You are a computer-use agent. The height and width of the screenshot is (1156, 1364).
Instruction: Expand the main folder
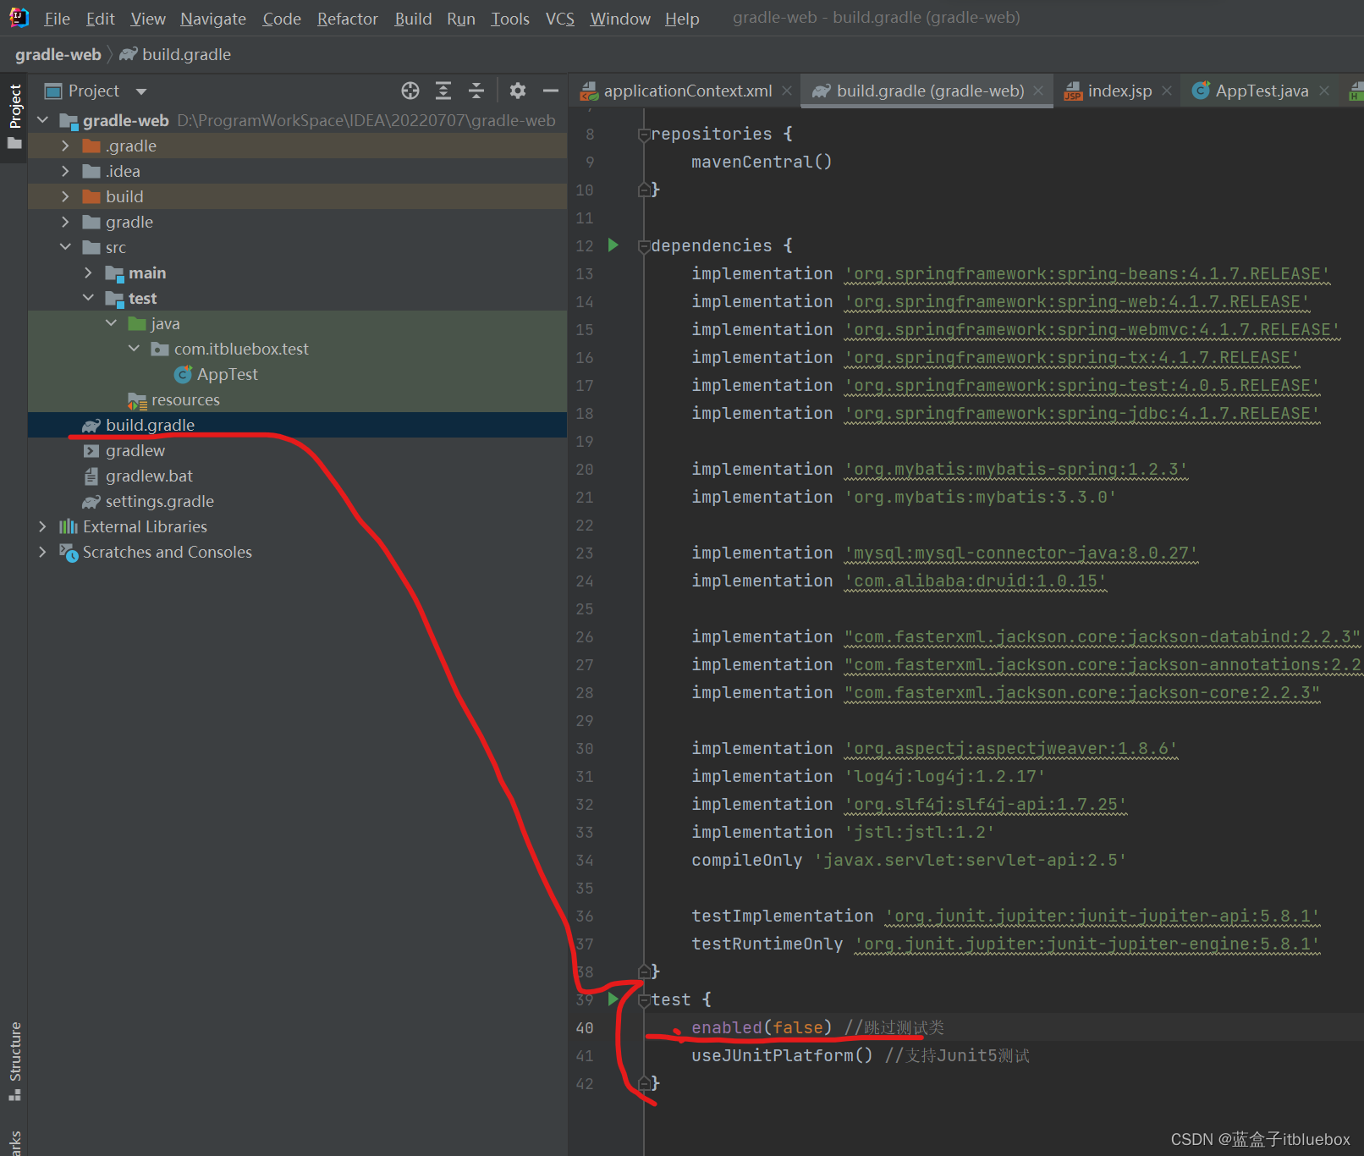click(x=88, y=272)
